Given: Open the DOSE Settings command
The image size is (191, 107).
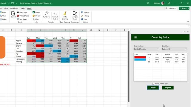Looking at the screenshot, I should [85, 16].
